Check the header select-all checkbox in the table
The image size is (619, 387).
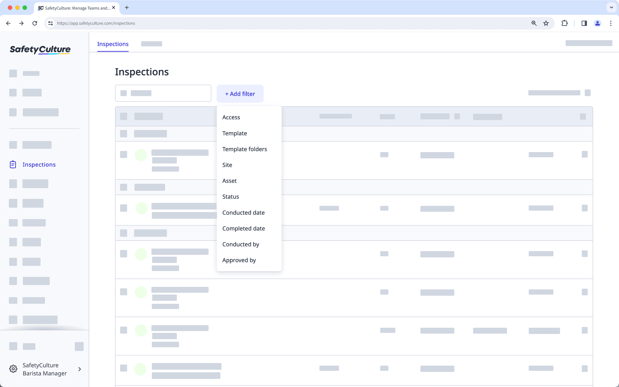[123, 116]
